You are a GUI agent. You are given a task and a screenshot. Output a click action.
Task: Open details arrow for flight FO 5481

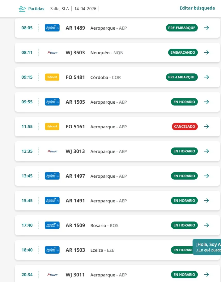pyautogui.click(x=206, y=77)
